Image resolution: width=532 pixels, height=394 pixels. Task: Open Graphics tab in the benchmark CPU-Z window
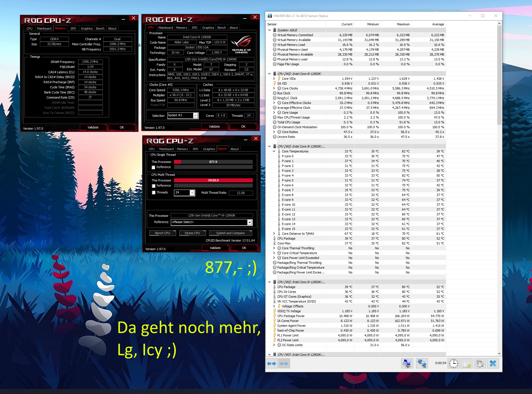209,149
